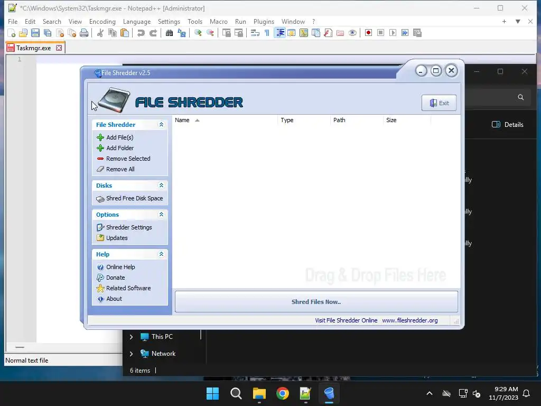Click the Path column header
Viewport: 541px width, 406px height.
coord(357,120)
